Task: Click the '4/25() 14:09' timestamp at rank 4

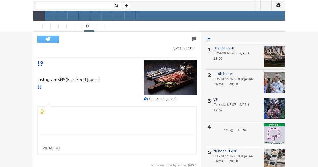Action: click(x=235, y=130)
